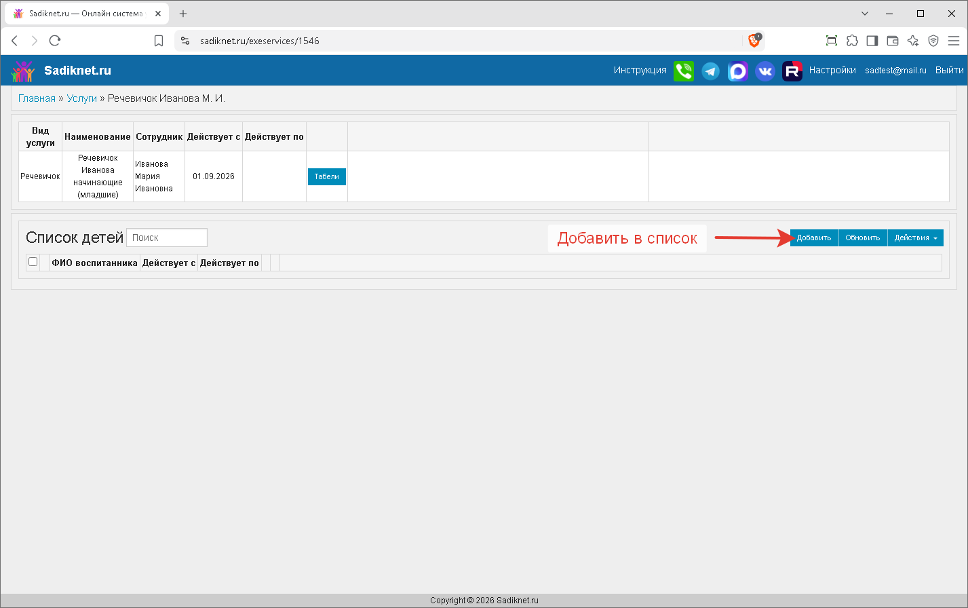Bookmark this page icon

159,41
